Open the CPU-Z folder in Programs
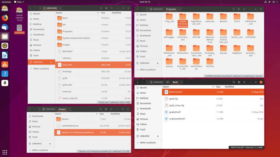280x157 pixels. coord(237,18)
